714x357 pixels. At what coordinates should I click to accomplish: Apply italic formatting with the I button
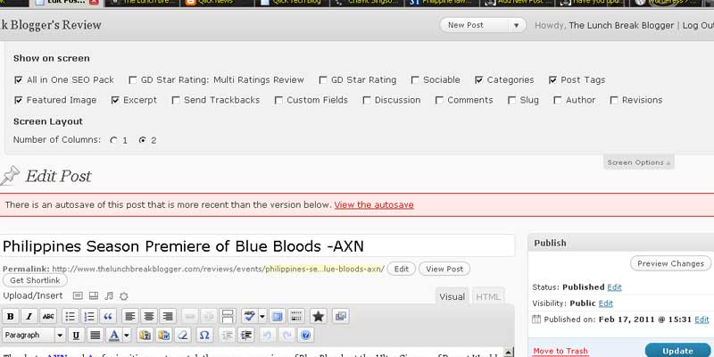pos(29,316)
